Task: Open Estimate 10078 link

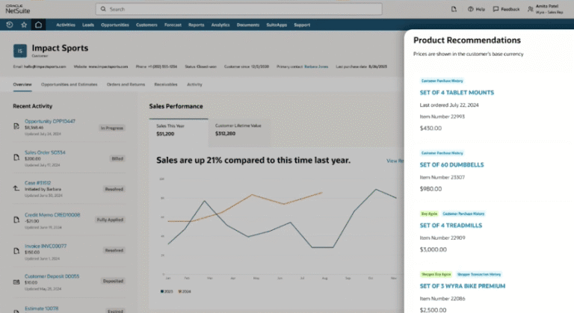Action: 41,309
